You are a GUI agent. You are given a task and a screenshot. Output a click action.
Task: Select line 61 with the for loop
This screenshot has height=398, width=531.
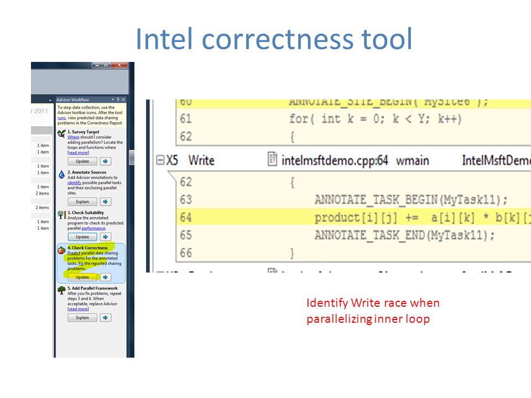353,119
